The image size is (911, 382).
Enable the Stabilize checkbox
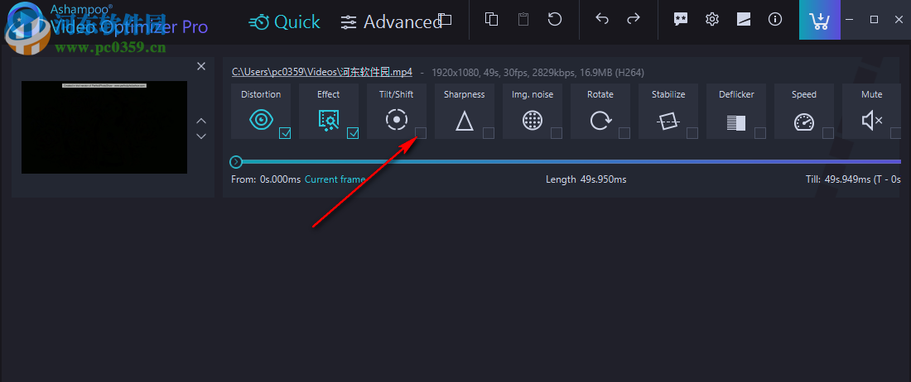pyautogui.click(x=692, y=133)
